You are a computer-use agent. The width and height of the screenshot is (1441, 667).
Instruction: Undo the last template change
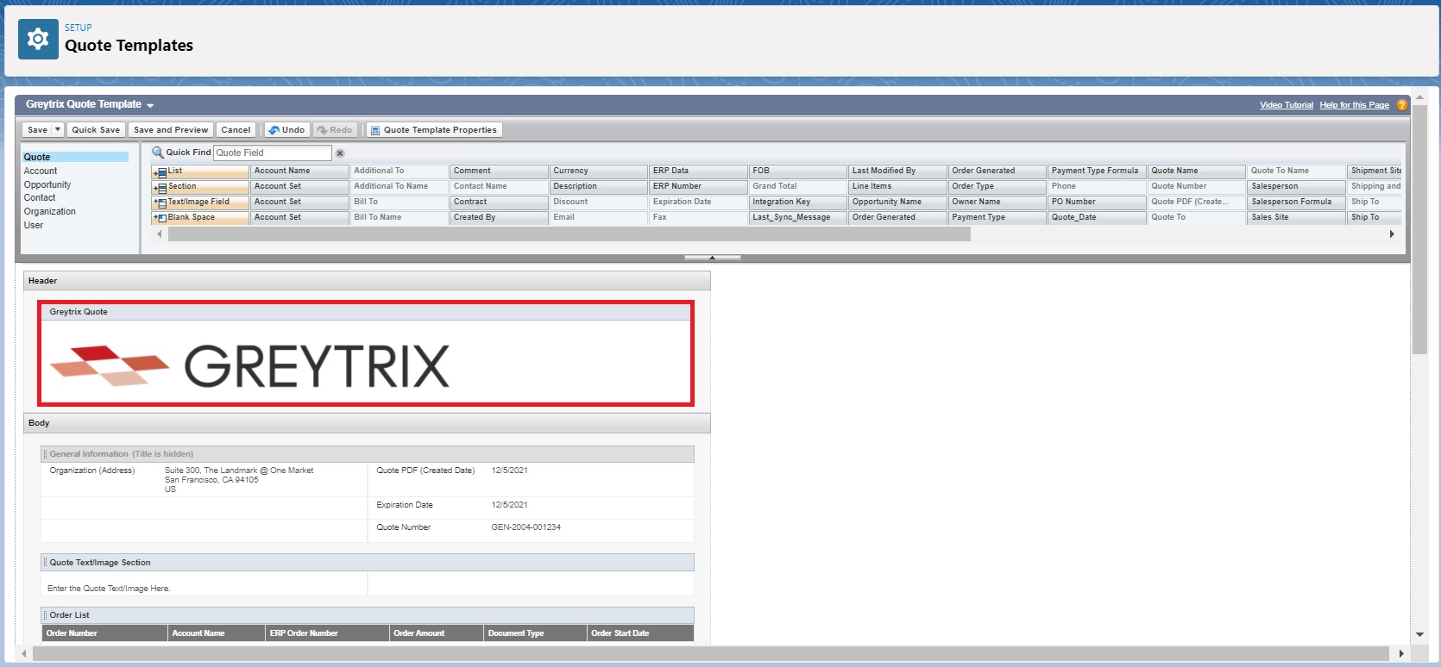click(286, 130)
